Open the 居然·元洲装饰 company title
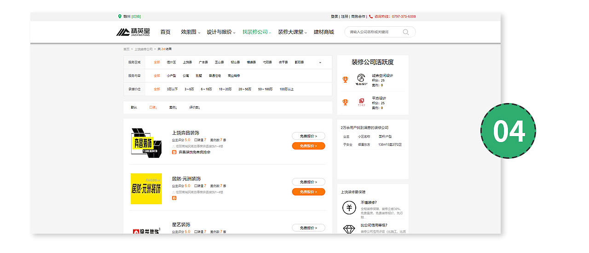The width and height of the screenshot is (589, 253). click(186, 178)
